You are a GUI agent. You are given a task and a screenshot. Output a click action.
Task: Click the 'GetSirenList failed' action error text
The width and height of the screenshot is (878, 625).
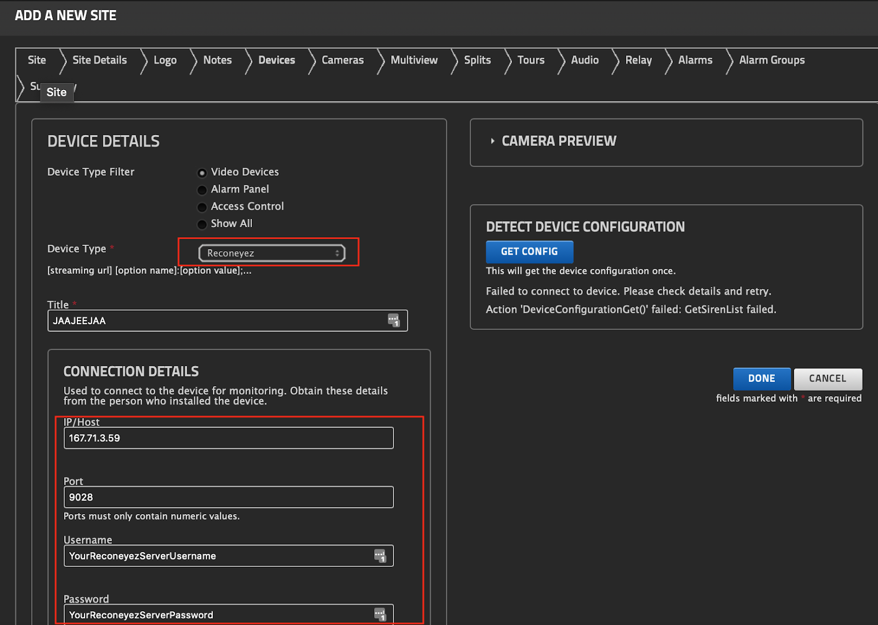click(631, 309)
